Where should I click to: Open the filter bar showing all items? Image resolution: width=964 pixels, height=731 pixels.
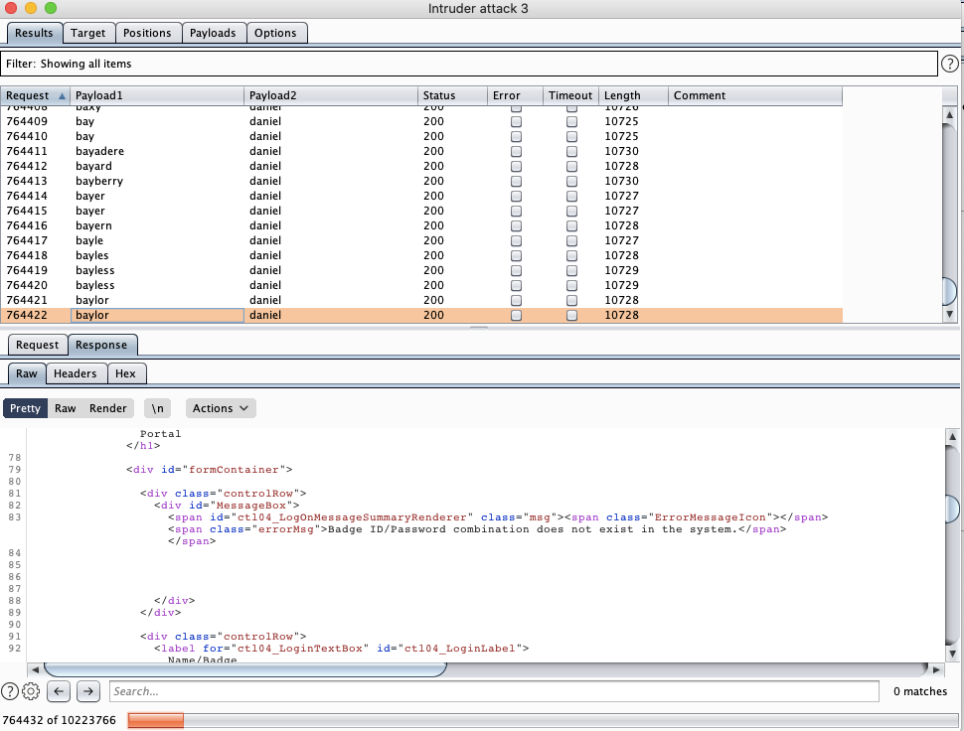tap(469, 64)
